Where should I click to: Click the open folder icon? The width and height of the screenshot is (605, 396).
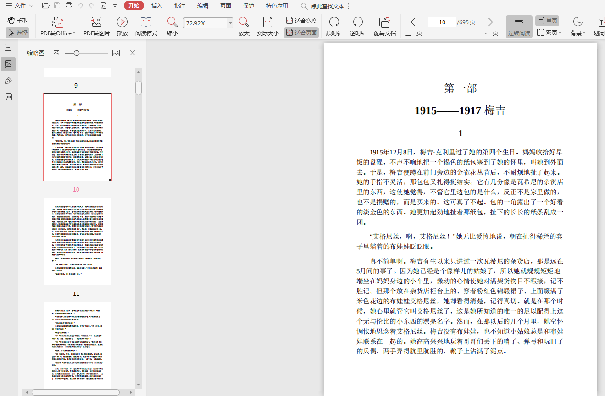point(45,5)
